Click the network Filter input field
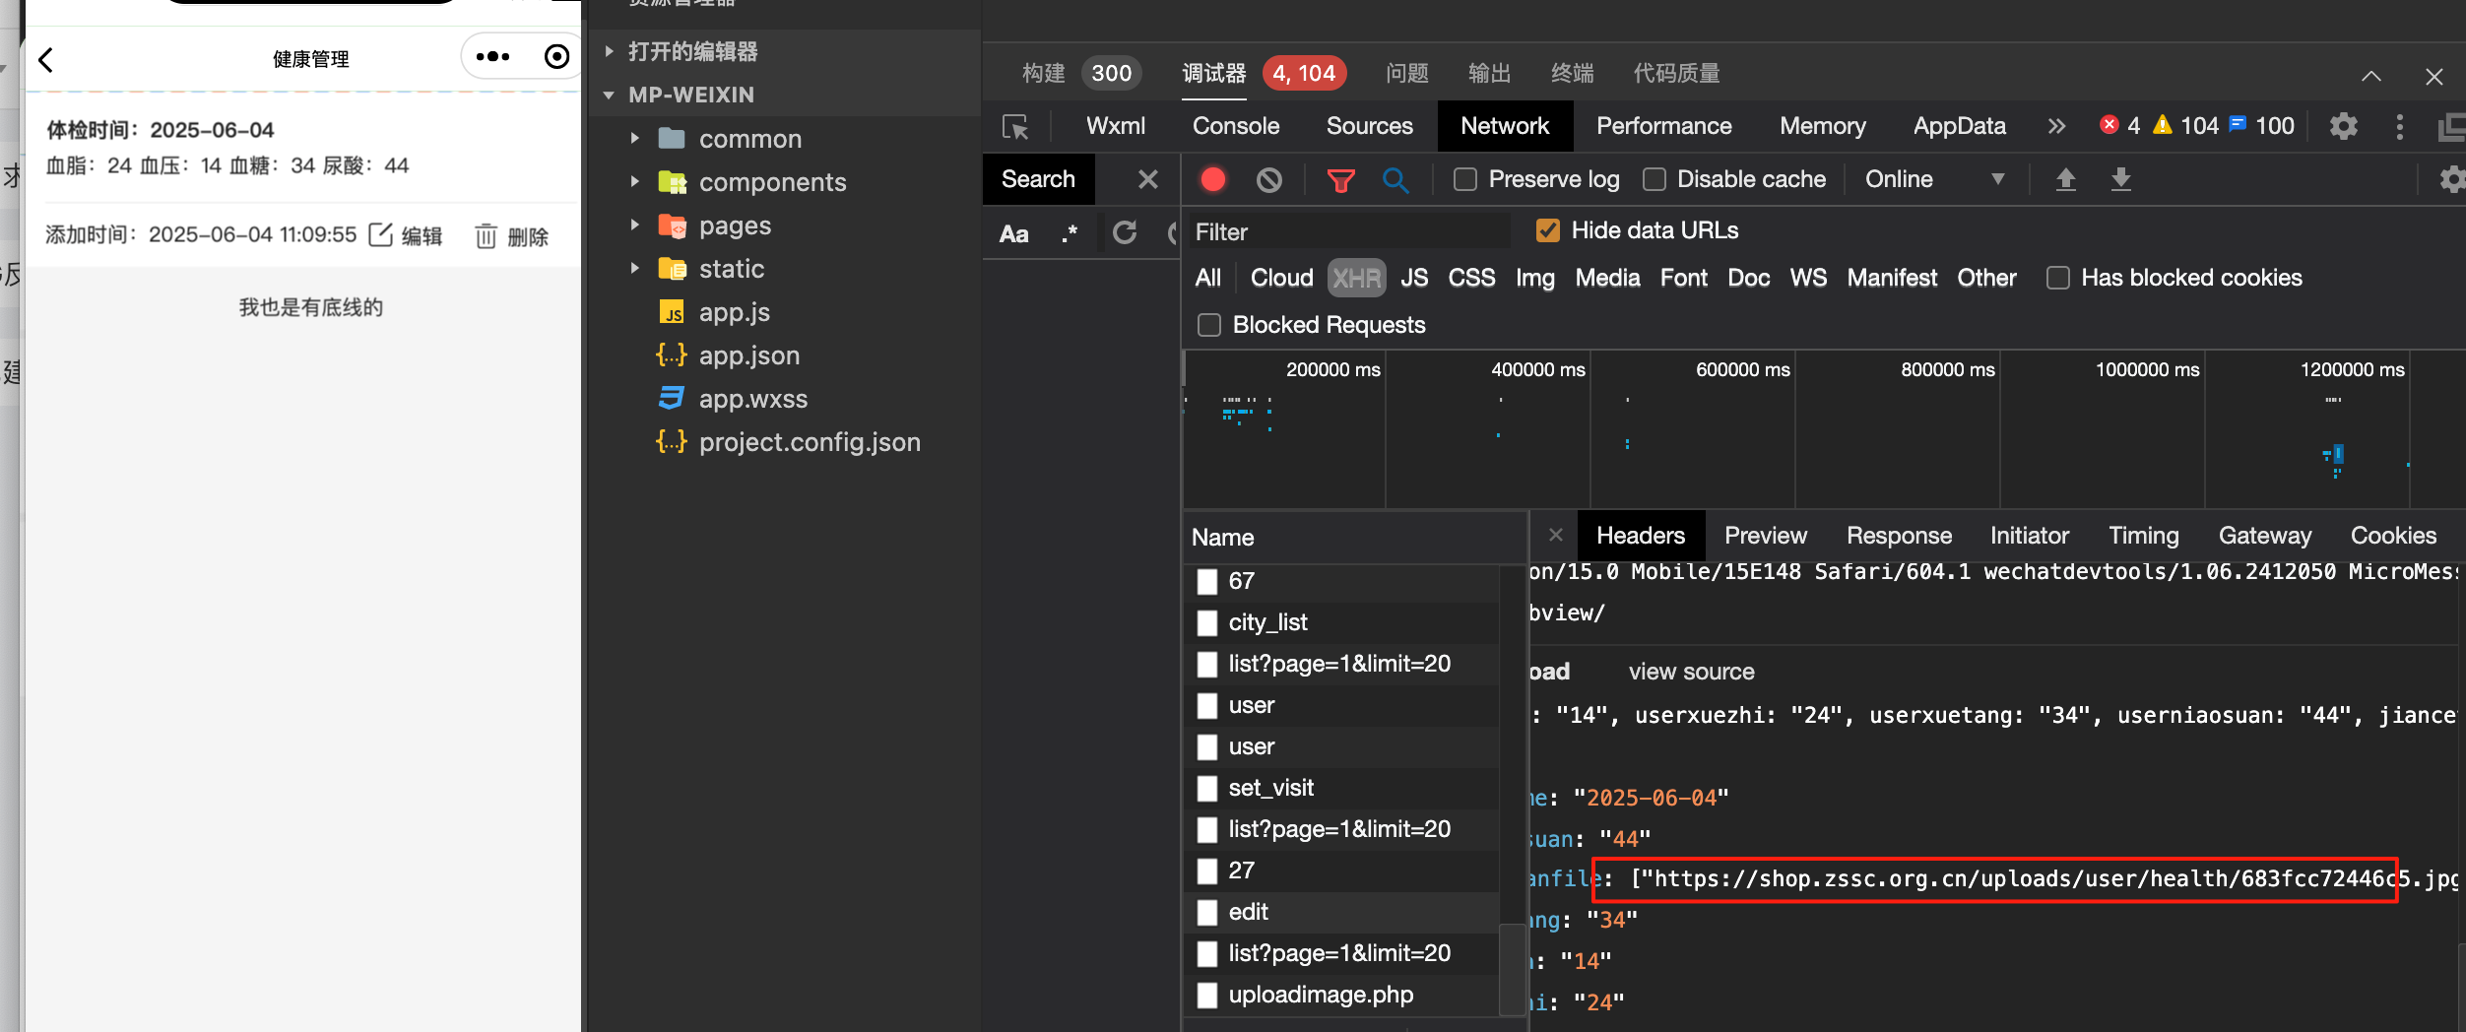This screenshot has width=2466, height=1032. 1349,232
